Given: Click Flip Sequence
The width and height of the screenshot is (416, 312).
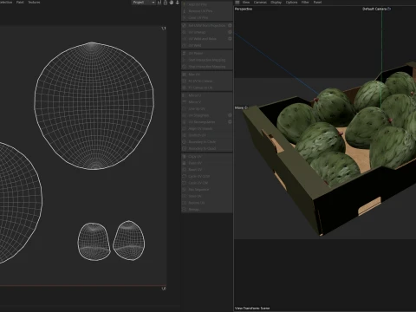Looking at the screenshot, I should click(207, 190).
